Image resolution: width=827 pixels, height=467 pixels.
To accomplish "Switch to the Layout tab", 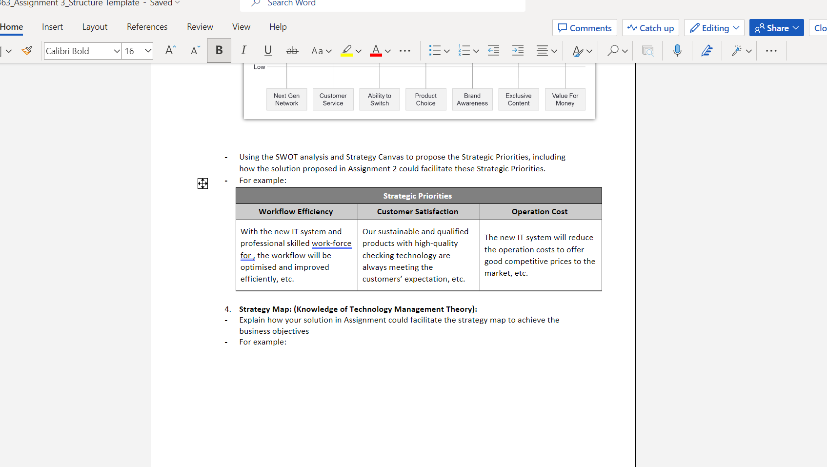I will 95,27.
